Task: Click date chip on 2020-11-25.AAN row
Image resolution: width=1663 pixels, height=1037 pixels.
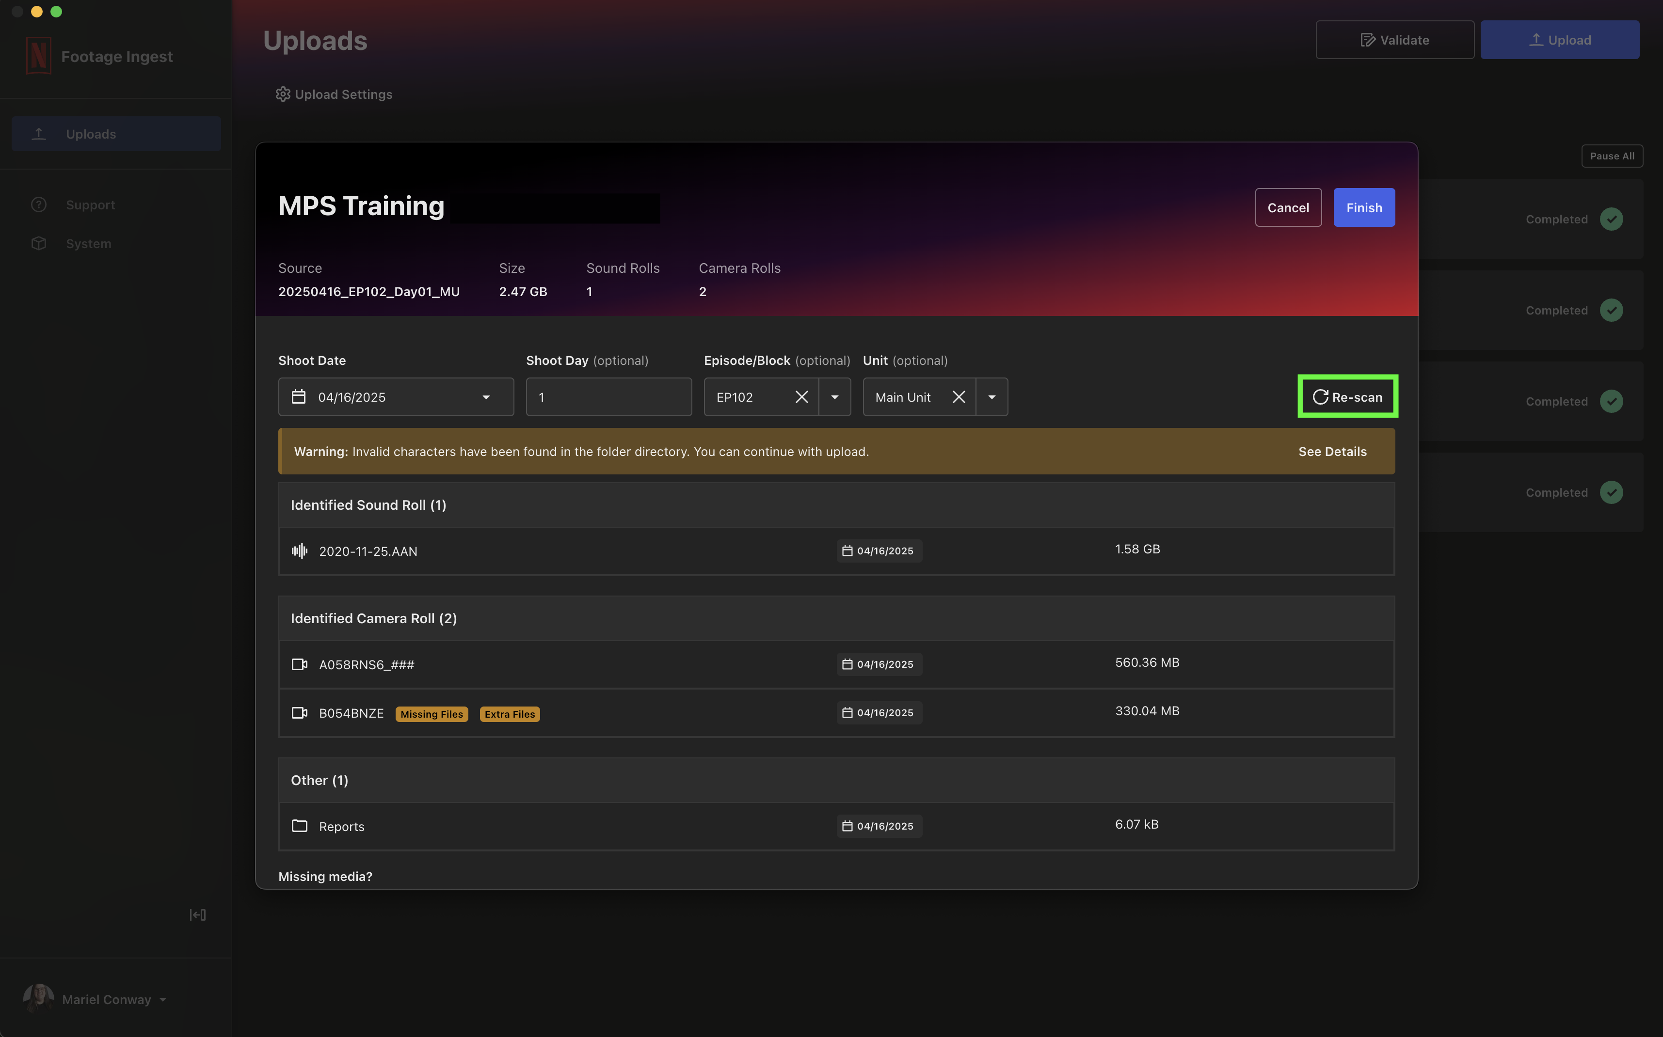Action: (879, 551)
